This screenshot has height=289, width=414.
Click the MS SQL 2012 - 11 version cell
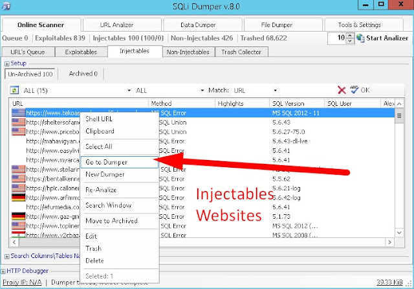click(x=296, y=113)
